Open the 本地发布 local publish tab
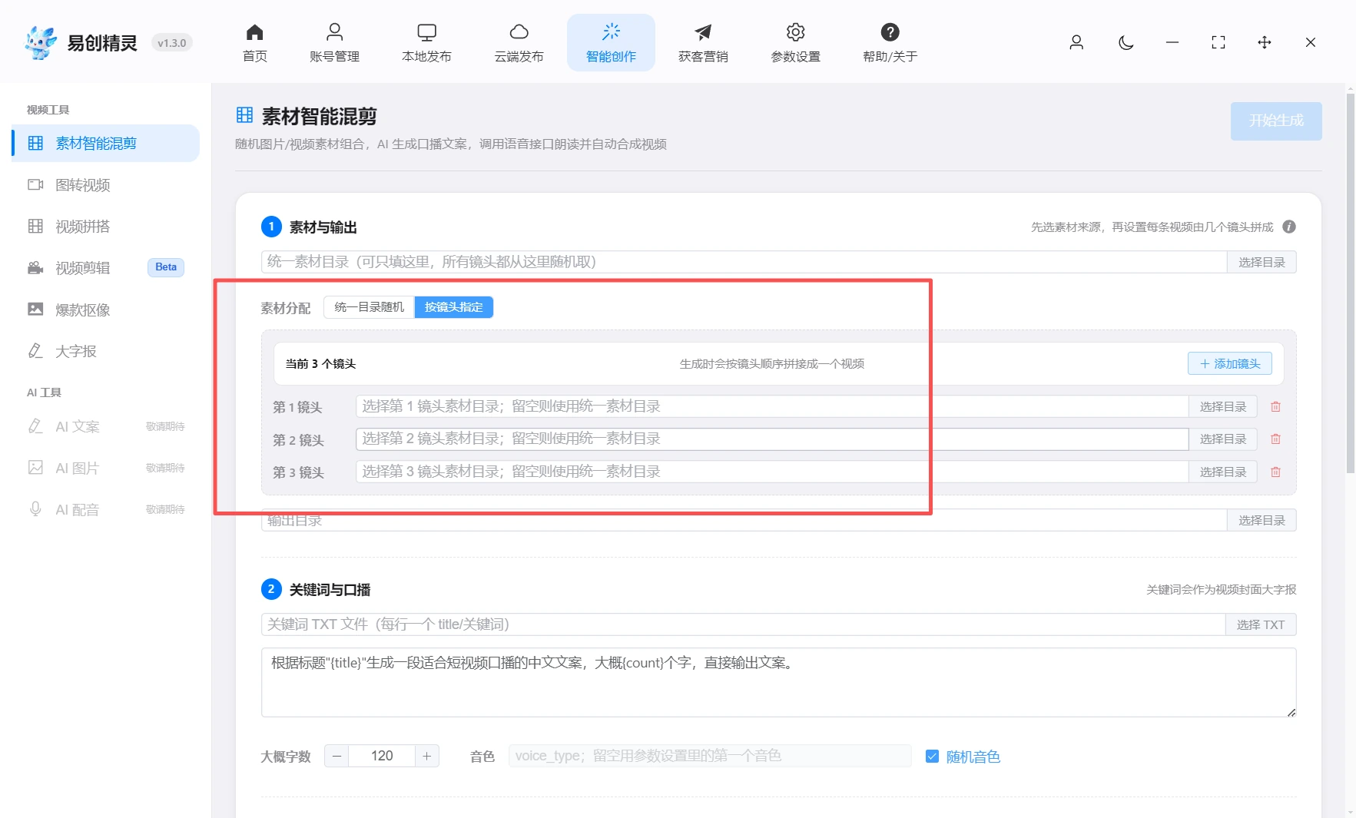Screen dimensions: 1356x818 pos(426,43)
